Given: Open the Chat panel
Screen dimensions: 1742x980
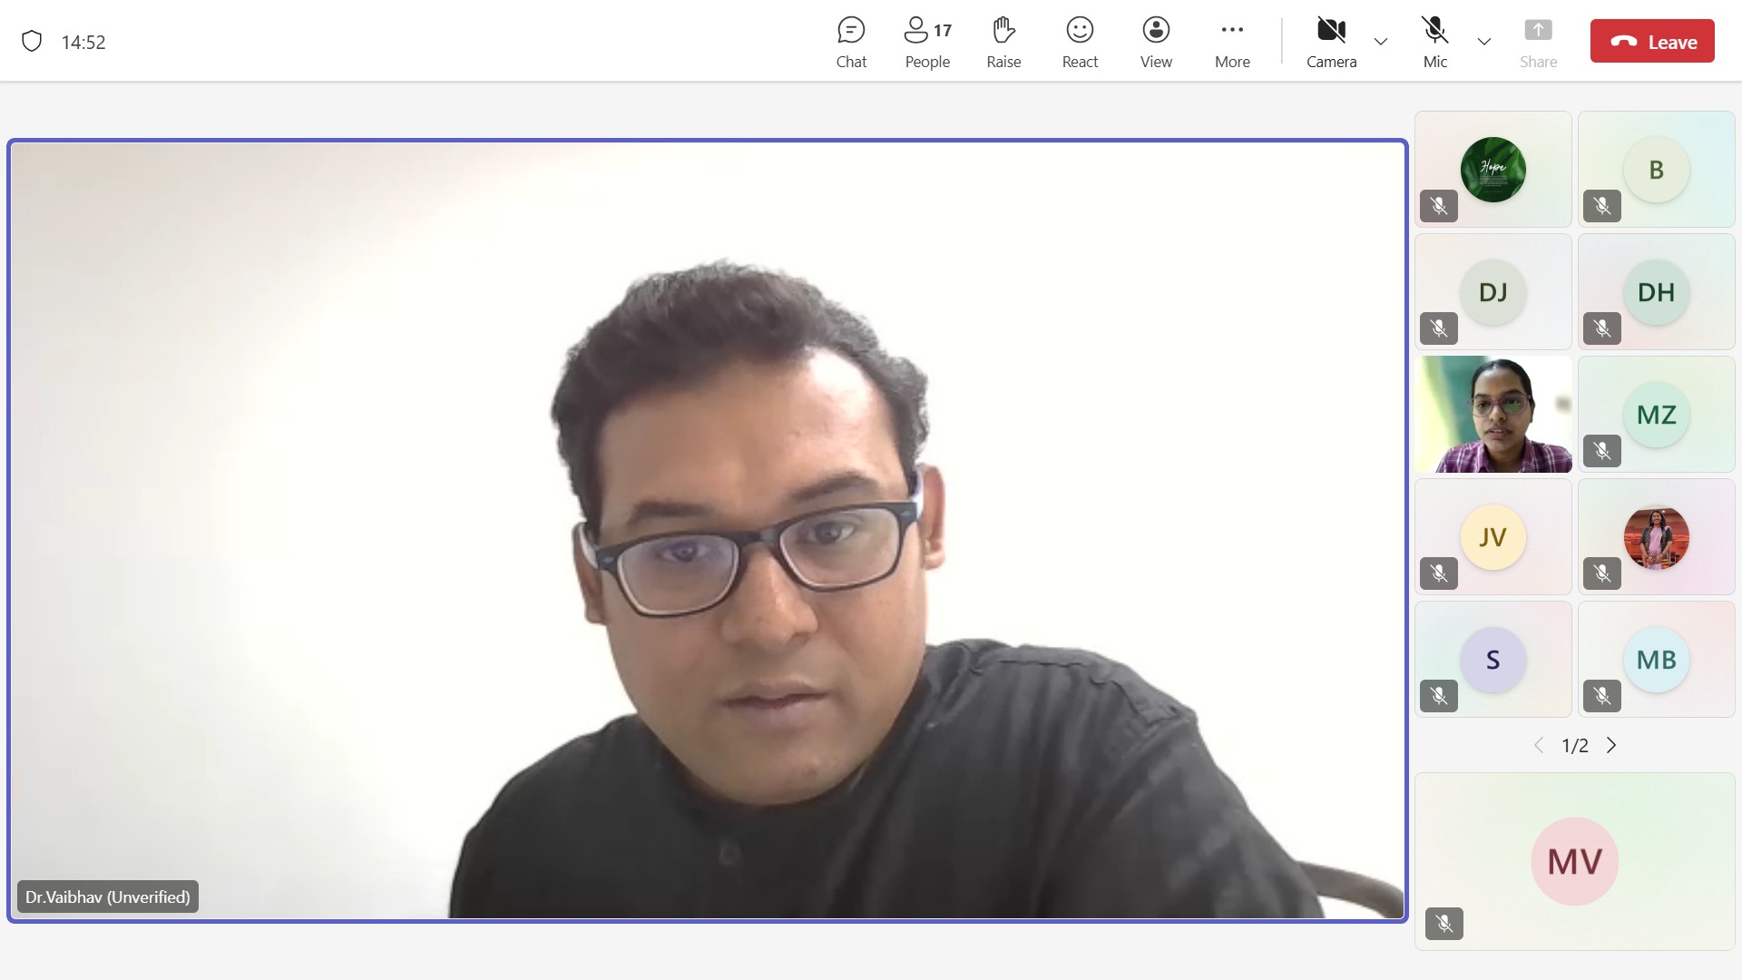Looking at the screenshot, I should pos(851,42).
